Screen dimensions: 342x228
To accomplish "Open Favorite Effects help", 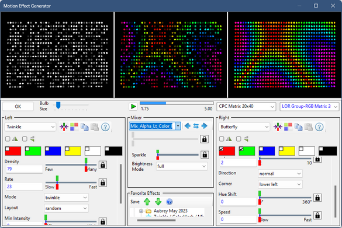I will point(170,202).
